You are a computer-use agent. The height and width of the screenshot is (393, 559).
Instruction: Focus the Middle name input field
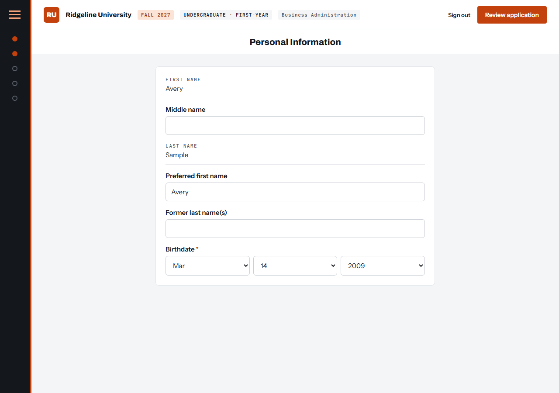point(295,125)
